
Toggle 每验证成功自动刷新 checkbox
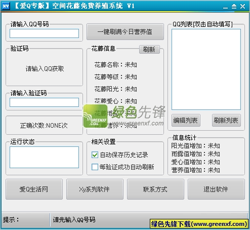click(x=95, y=167)
